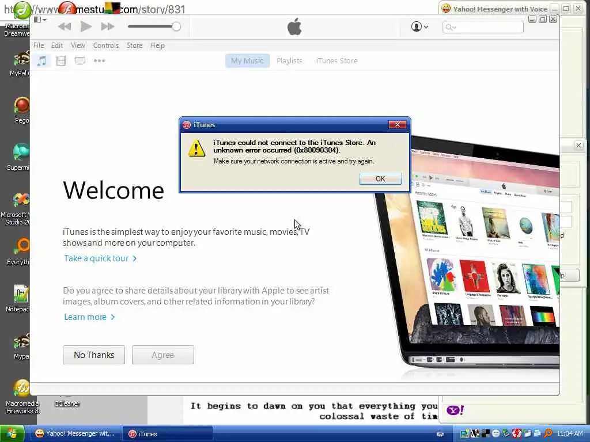The width and height of the screenshot is (590, 442).
Task: Click the Learn more link
Action: point(89,317)
